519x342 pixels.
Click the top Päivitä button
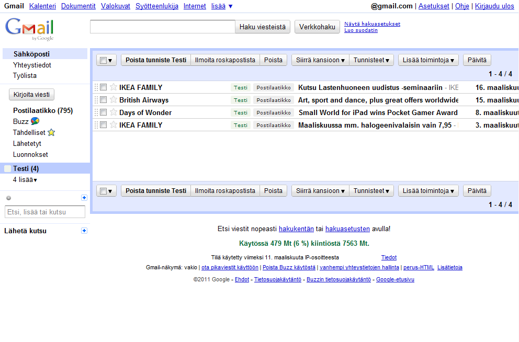click(477, 60)
